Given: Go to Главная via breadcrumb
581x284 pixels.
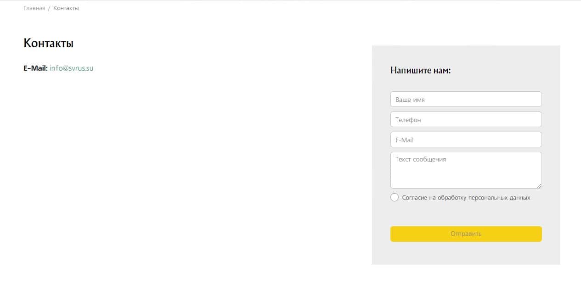Looking at the screenshot, I should 34,8.
